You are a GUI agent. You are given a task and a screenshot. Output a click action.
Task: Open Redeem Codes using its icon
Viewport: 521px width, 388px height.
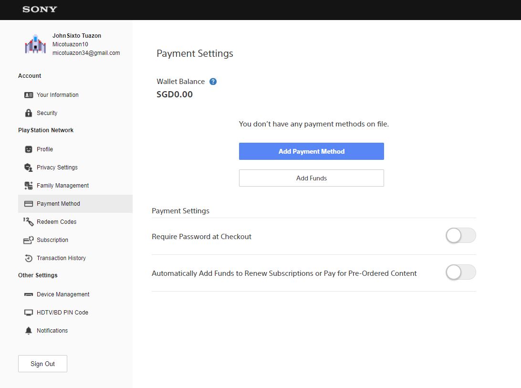tap(29, 221)
